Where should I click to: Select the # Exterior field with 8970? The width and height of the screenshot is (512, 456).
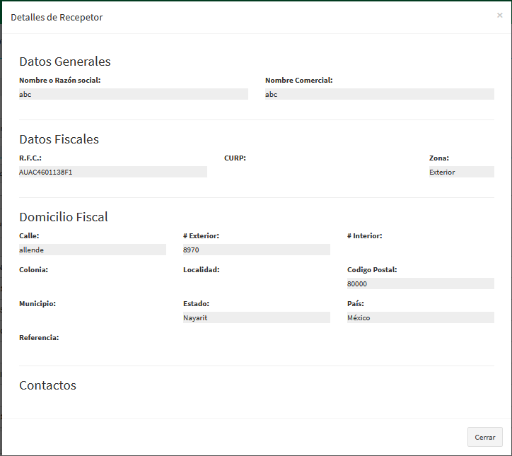point(256,250)
